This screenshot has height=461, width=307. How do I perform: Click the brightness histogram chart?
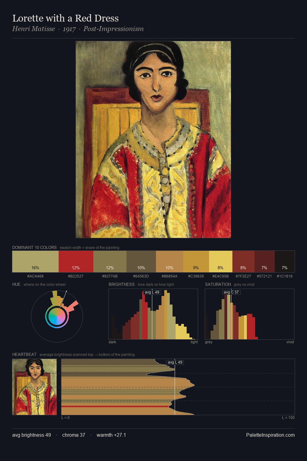[153, 314]
